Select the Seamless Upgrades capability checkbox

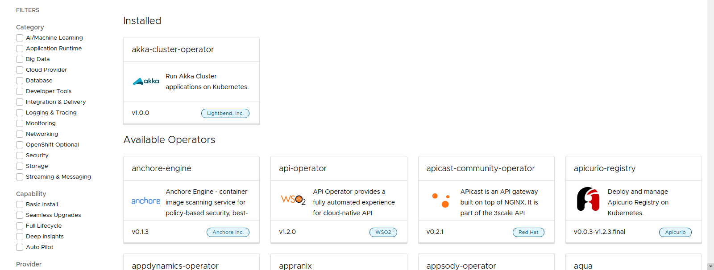pyautogui.click(x=20, y=215)
